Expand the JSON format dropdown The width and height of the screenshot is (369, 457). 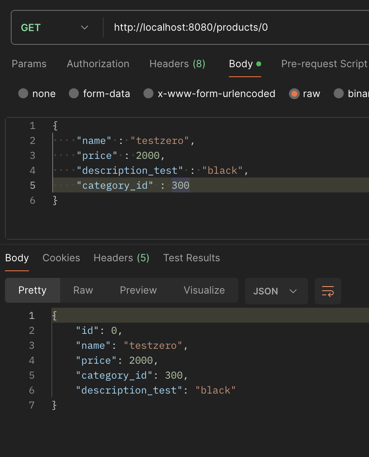[276, 291]
